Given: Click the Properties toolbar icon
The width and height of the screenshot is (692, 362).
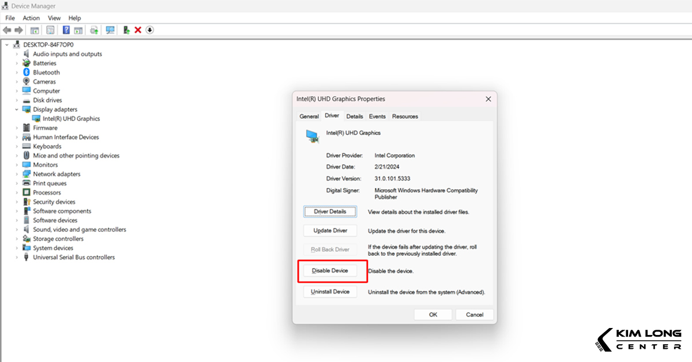Looking at the screenshot, I should [x=50, y=30].
